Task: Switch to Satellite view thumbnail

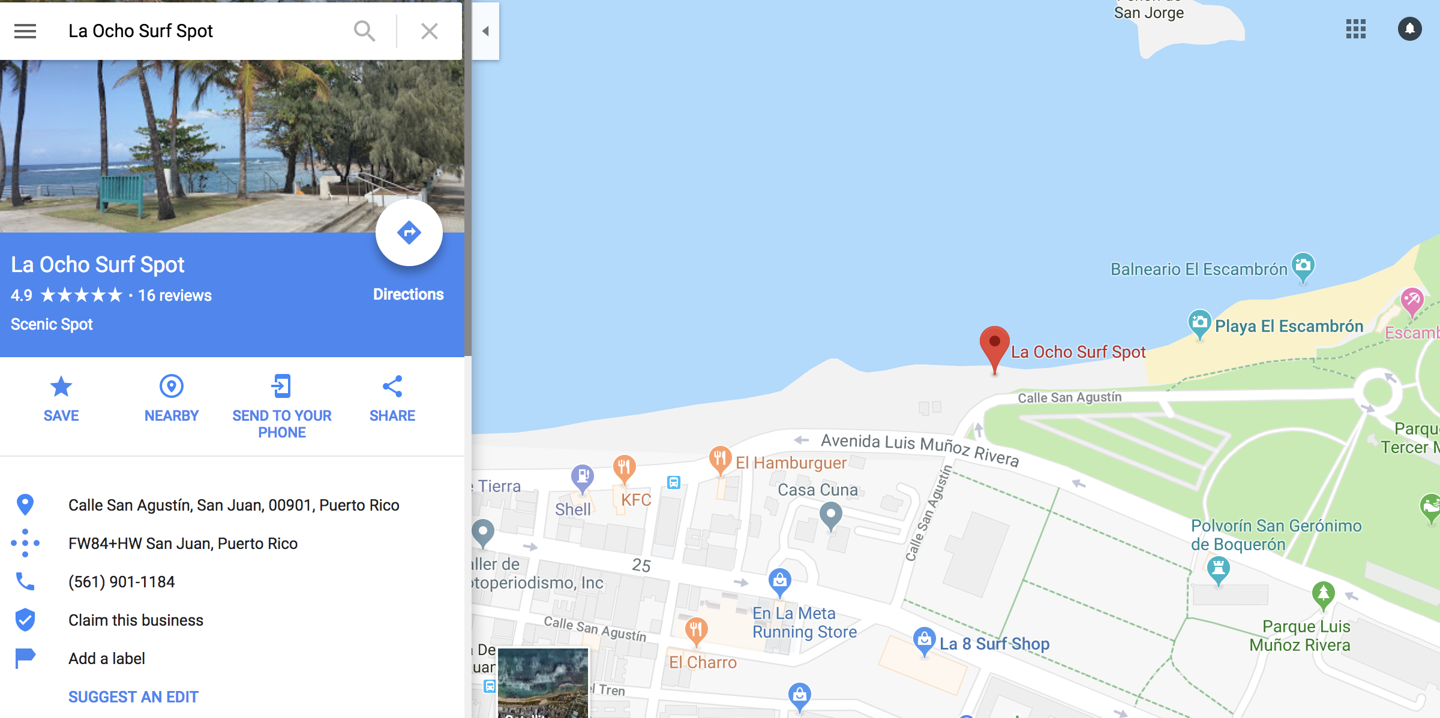Action: (543, 683)
